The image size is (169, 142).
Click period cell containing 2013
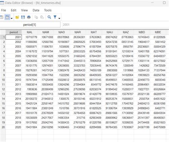(x=14, y=94)
